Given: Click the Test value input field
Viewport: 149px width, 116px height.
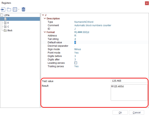Looking at the screenshot, I should pos(129,81).
